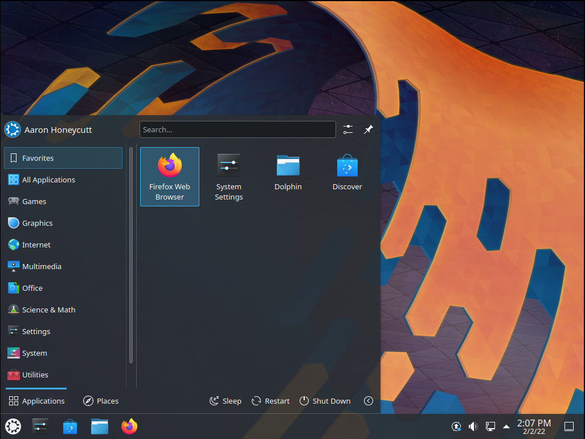This screenshot has height=439, width=585.
Task: Open the audio volume tray icon
Action: [473, 426]
